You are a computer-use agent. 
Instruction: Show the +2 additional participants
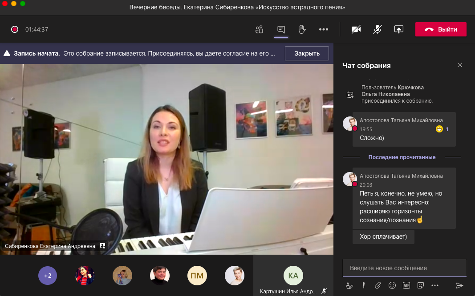[x=48, y=276]
